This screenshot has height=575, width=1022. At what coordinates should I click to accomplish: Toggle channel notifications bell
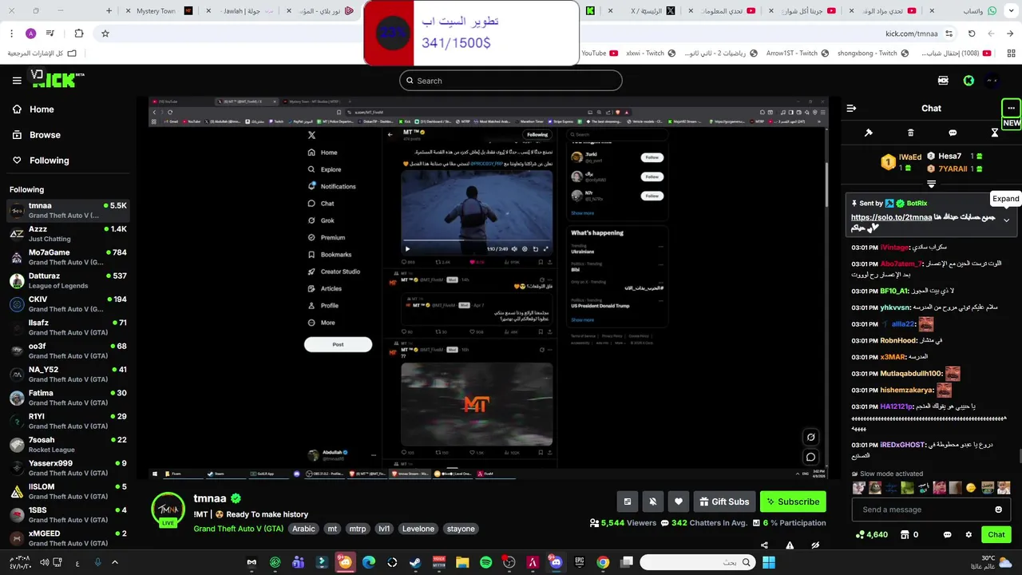point(653,502)
